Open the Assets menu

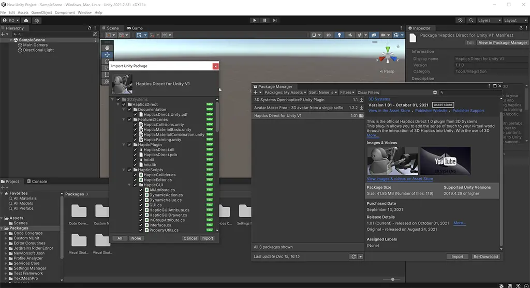[23, 12]
